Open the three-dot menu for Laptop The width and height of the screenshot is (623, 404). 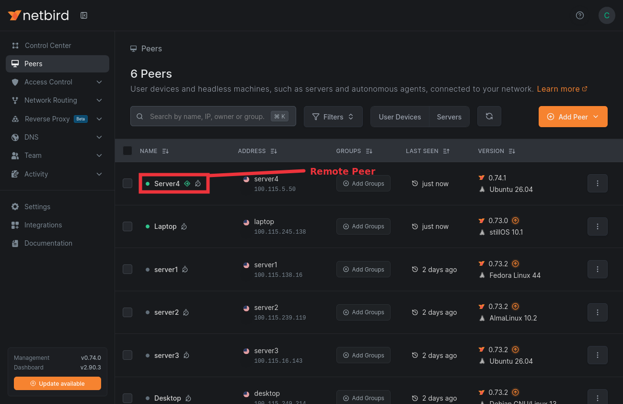coord(598,226)
